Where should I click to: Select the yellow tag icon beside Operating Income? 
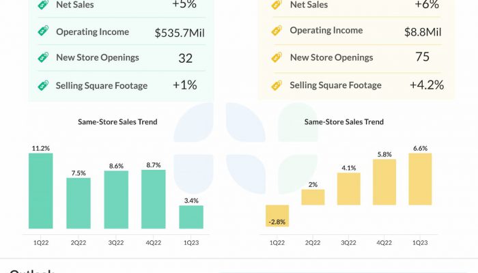[277, 31]
